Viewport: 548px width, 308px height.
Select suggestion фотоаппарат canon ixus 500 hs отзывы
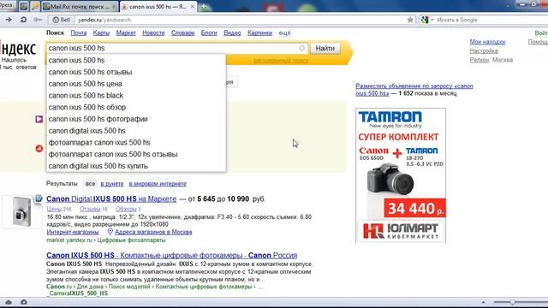click(136, 154)
